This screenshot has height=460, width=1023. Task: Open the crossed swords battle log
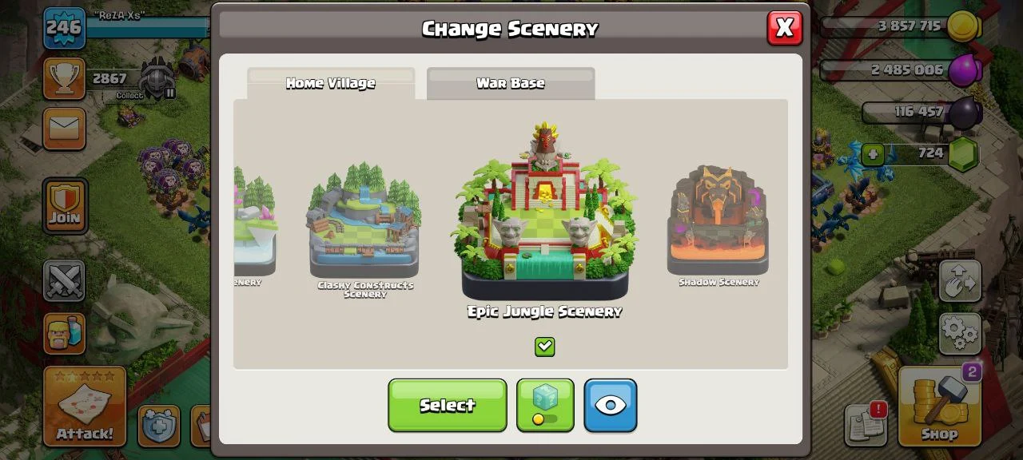click(x=64, y=281)
